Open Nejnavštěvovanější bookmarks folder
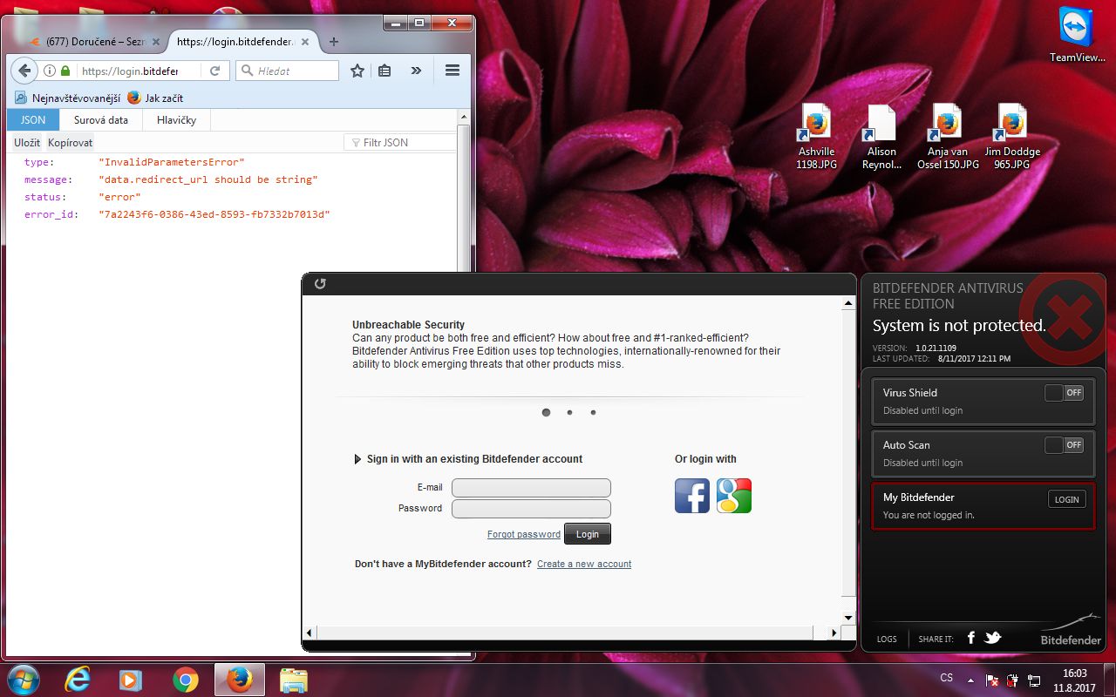The height and width of the screenshot is (697, 1116). (68, 98)
